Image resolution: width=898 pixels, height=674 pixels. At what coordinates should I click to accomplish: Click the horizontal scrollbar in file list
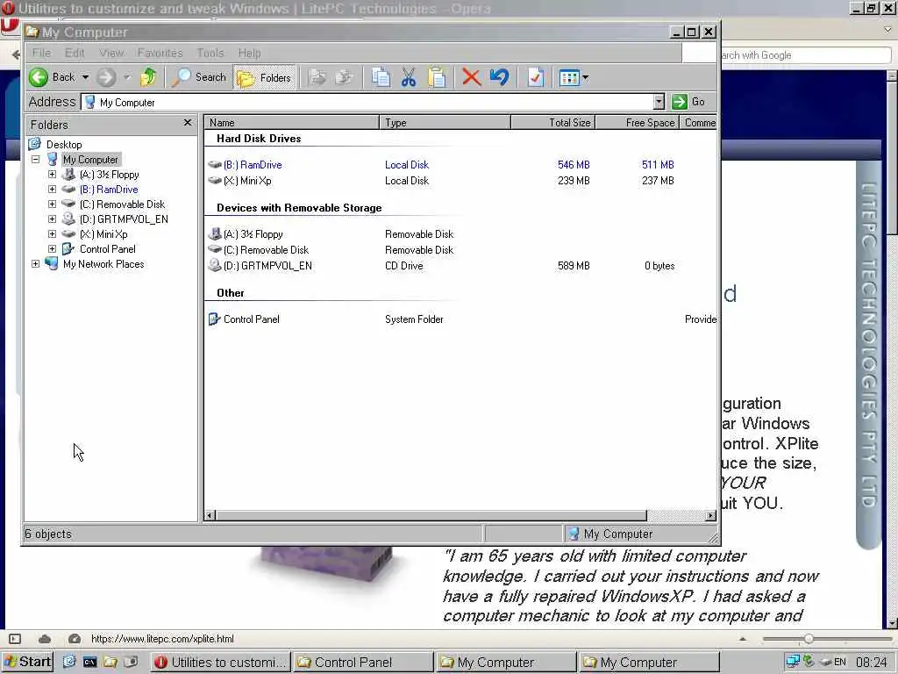point(431,515)
